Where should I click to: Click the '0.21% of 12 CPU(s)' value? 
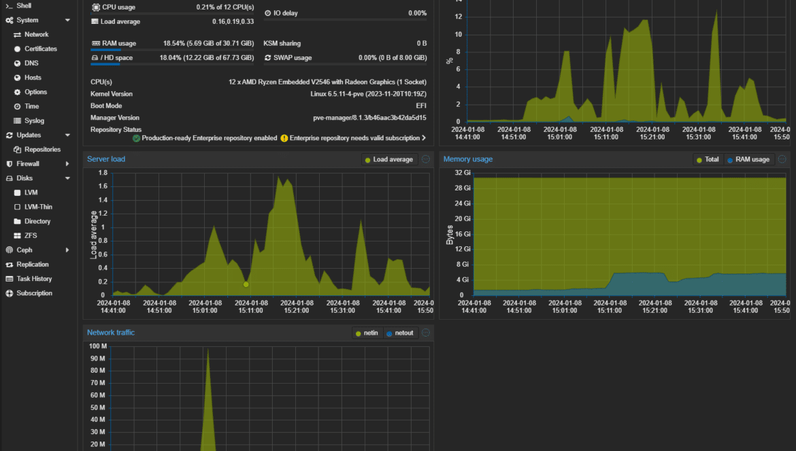pos(225,7)
